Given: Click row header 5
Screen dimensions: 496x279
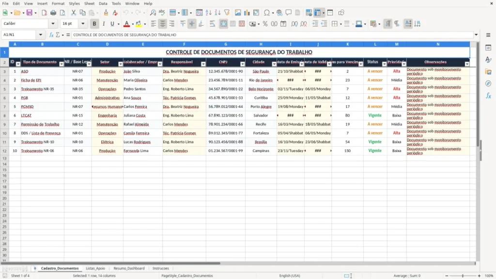Looking at the screenshot, I should point(4,89).
